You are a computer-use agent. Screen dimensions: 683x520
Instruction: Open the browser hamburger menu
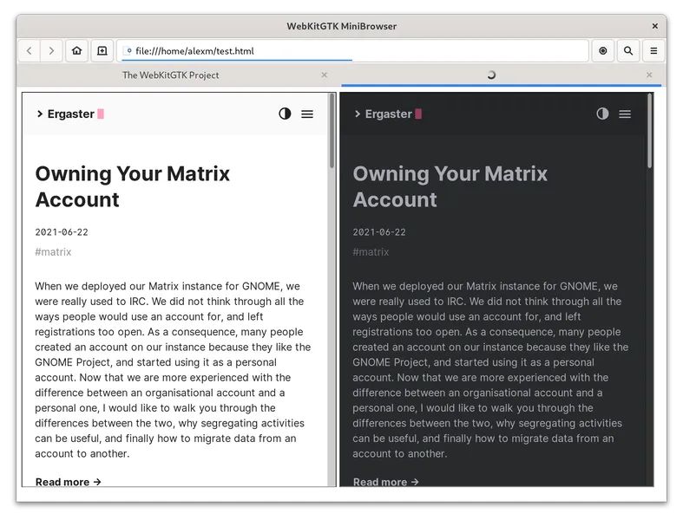(x=653, y=51)
